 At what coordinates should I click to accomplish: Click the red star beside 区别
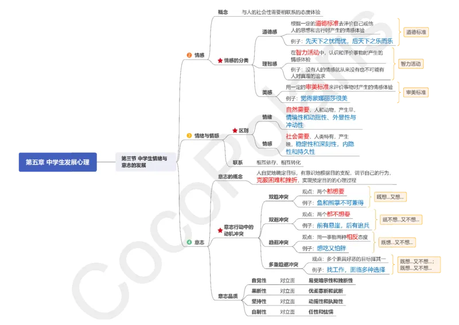point(235,130)
